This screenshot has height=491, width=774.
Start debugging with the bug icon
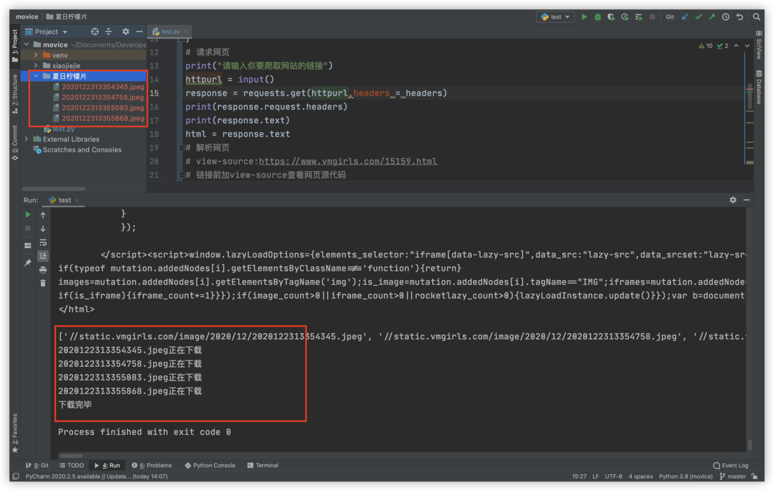[598, 17]
